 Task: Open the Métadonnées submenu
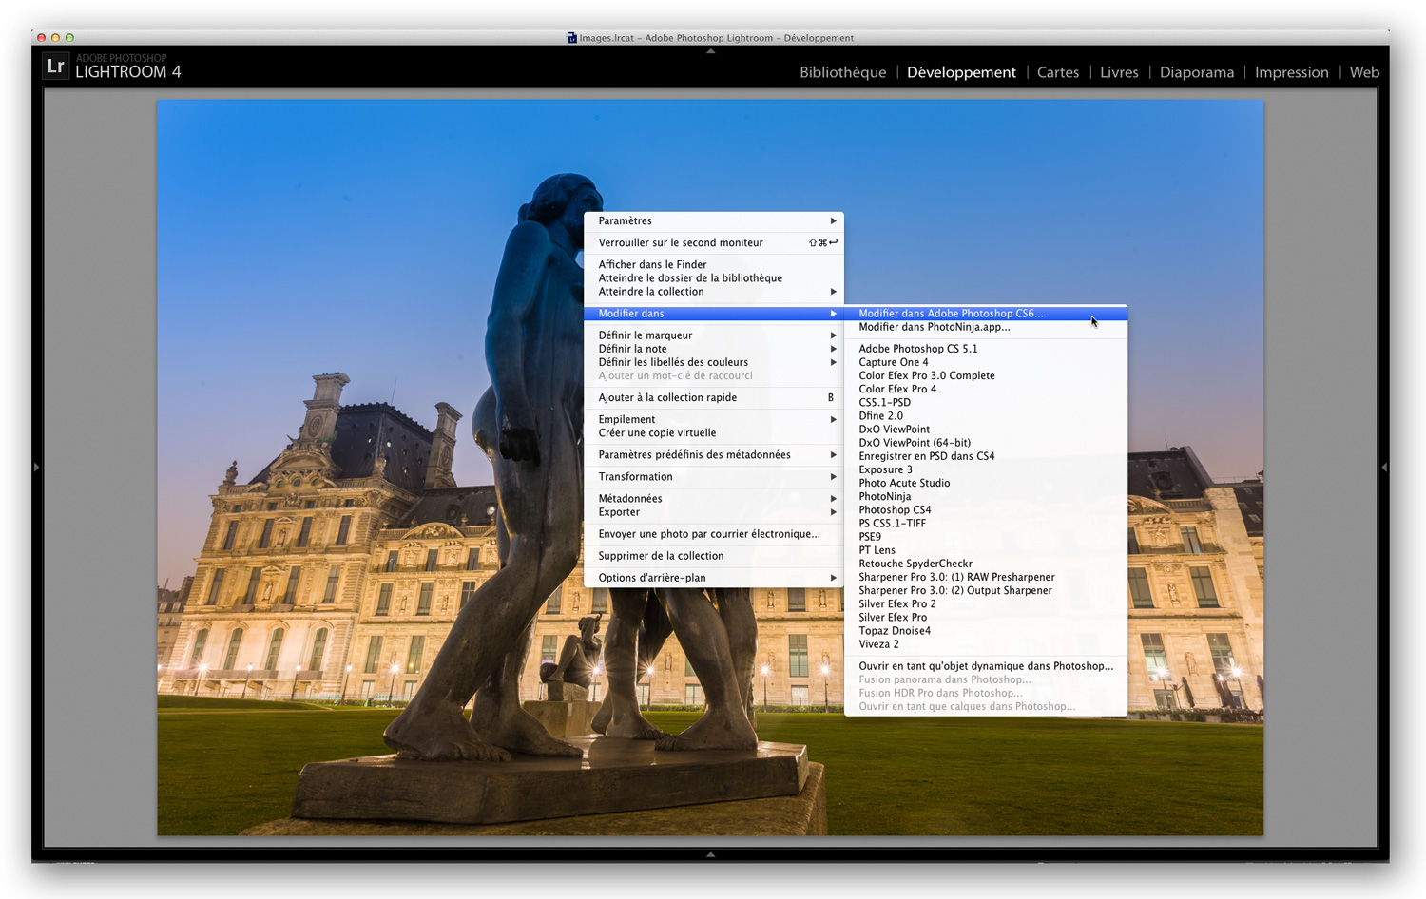point(714,498)
